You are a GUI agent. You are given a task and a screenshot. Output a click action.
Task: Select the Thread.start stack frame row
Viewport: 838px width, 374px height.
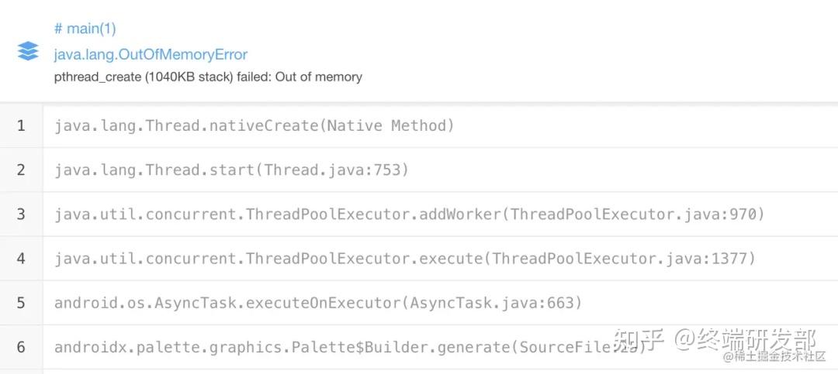point(231,170)
